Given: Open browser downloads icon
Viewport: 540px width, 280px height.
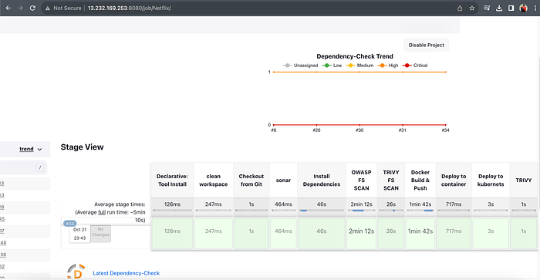Looking at the screenshot, I should (x=498, y=8).
